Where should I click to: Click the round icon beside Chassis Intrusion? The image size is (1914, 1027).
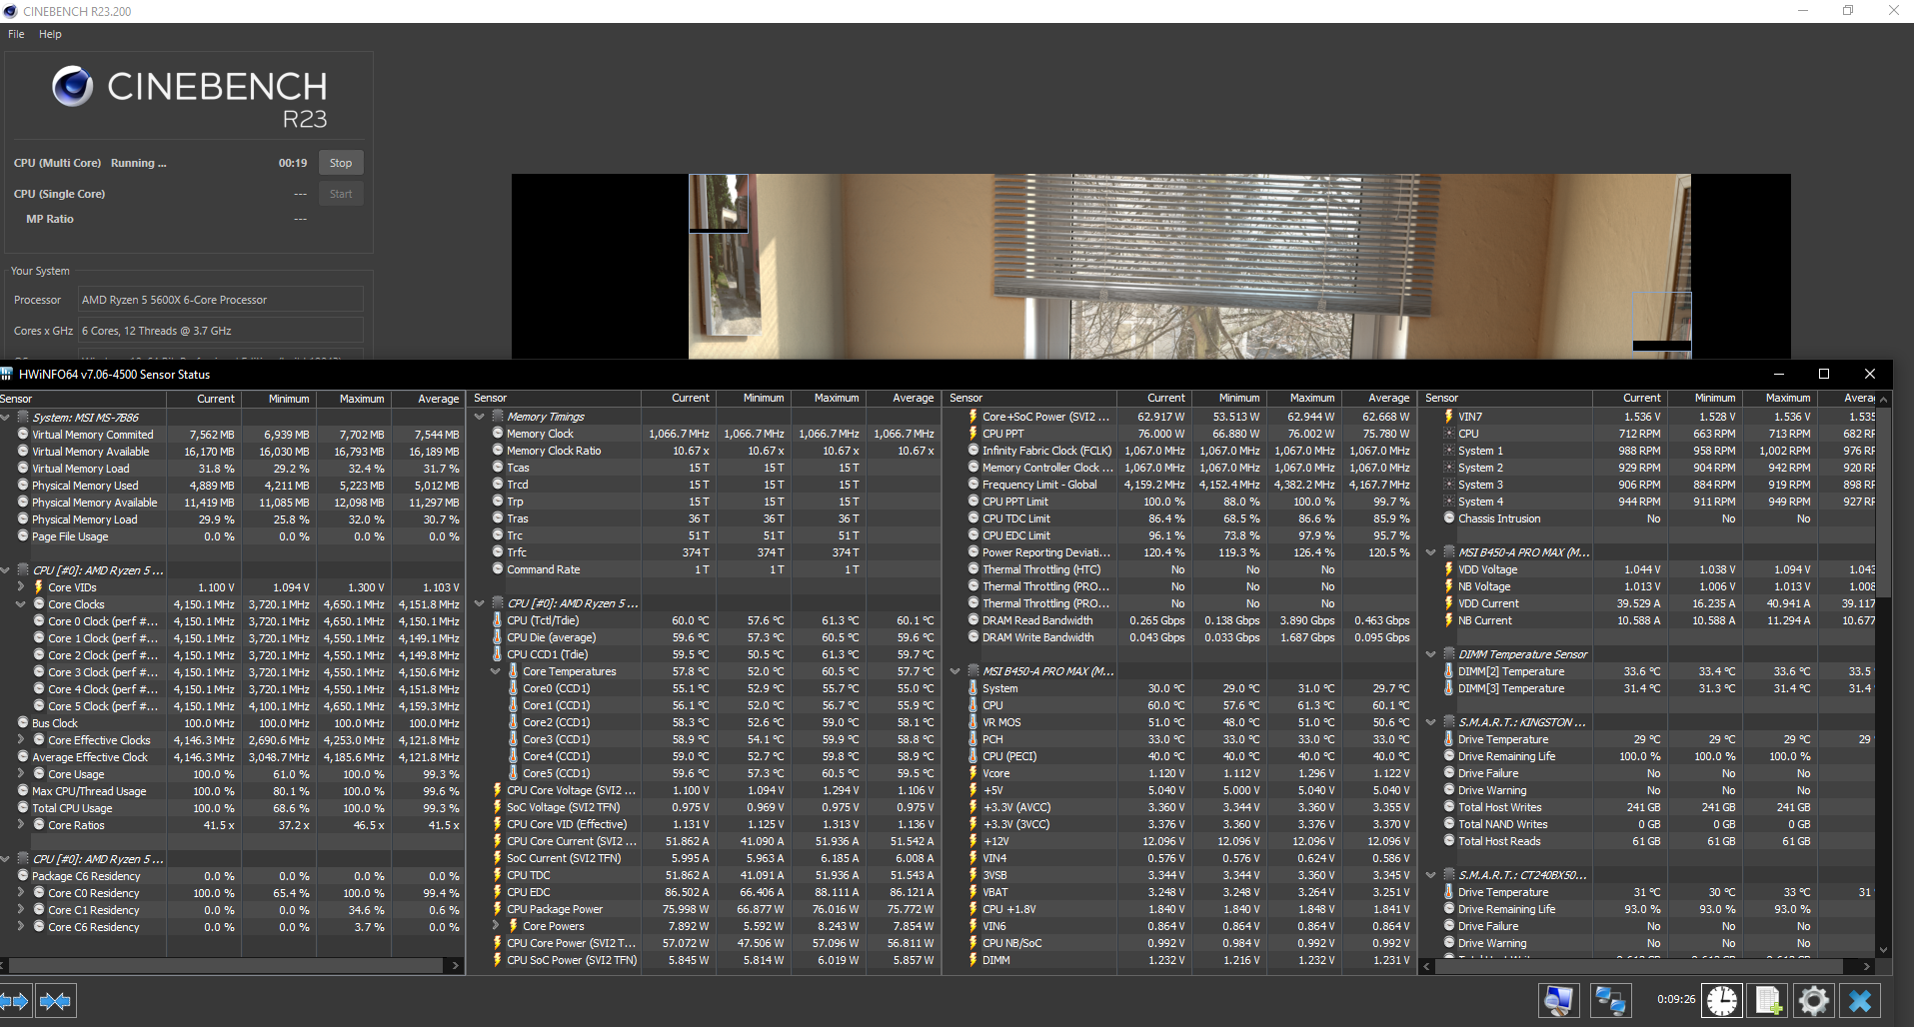coord(1449,518)
